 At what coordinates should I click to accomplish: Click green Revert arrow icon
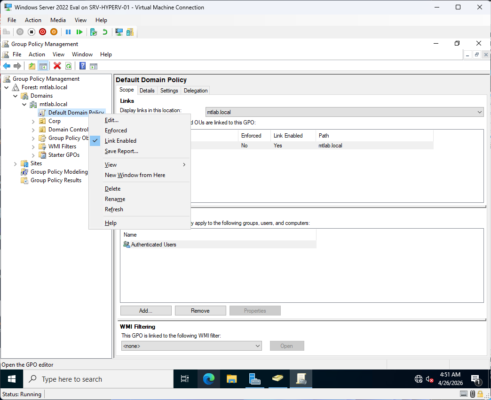[x=105, y=32]
